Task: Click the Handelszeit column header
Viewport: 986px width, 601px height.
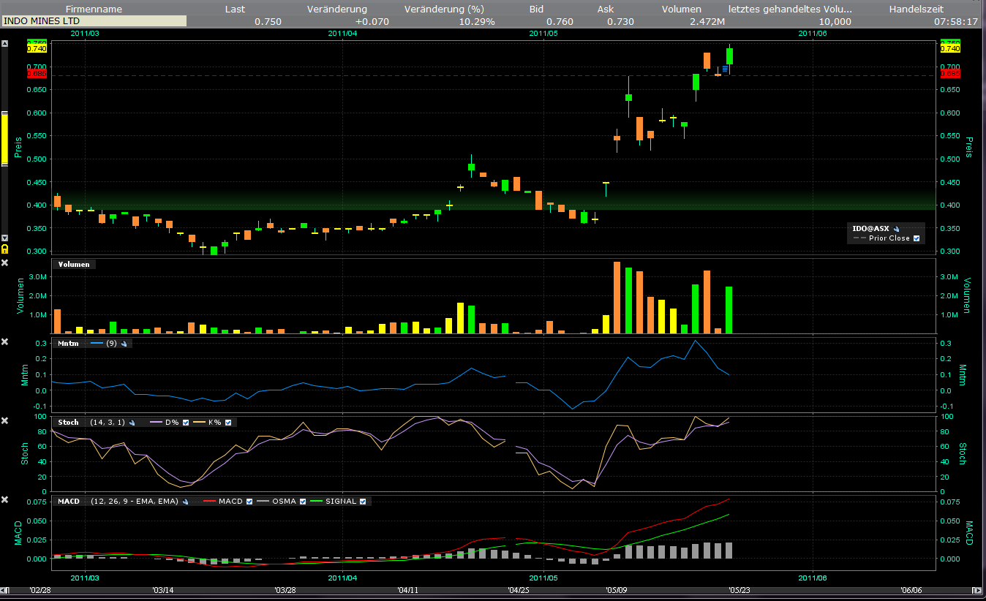Action: (x=916, y=10)
